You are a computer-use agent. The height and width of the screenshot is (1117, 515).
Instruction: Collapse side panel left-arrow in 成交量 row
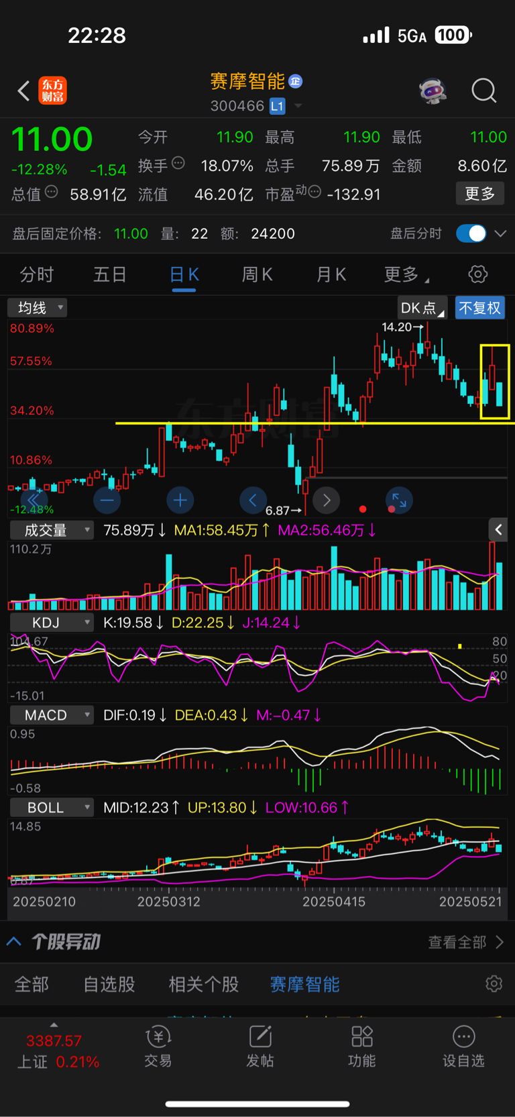(x=498, y=530)
